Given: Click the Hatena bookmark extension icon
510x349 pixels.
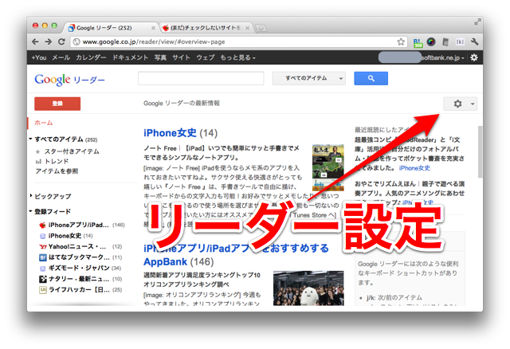Looking at the screenshot, I should click(x=418, y=42).
